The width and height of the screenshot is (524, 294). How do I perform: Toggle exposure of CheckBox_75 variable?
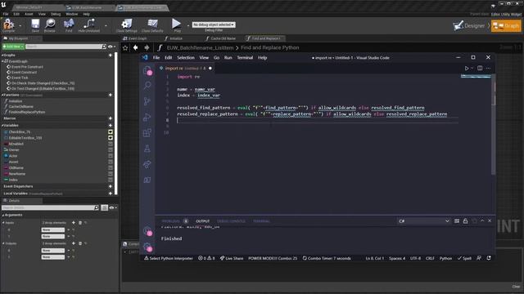111,132
